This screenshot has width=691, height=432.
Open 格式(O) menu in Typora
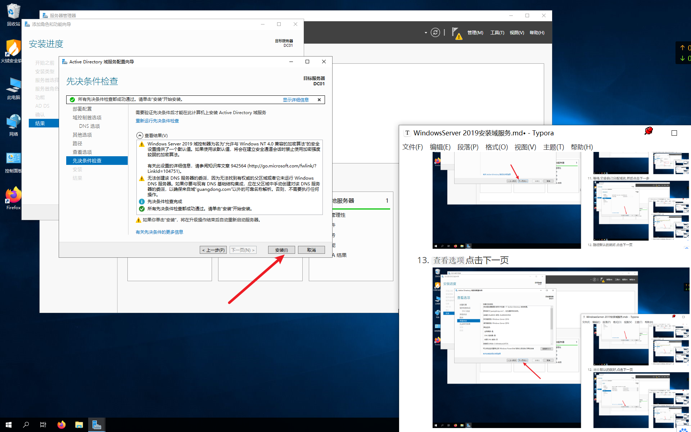(x=496, y=147)
